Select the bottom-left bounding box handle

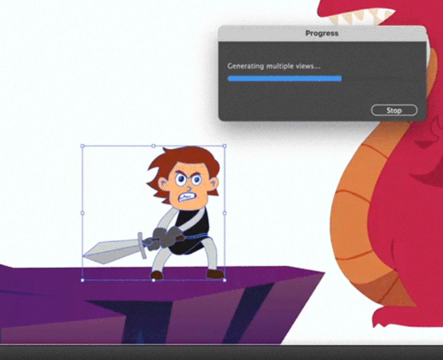(x=82, y=280)
